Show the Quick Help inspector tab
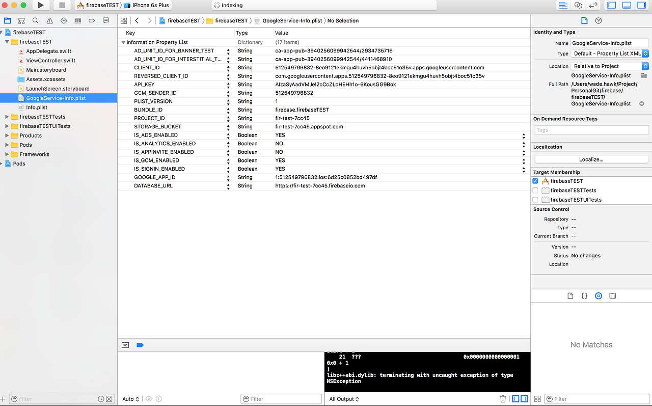 click(599, 21)
